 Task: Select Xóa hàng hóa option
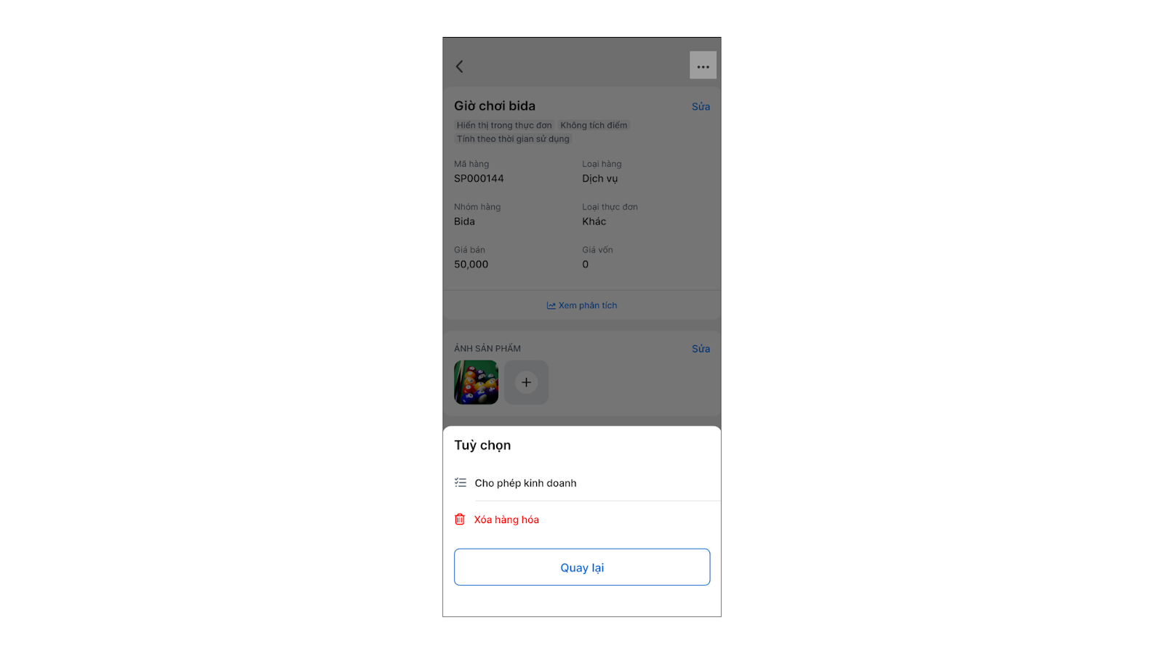(582, 519)
